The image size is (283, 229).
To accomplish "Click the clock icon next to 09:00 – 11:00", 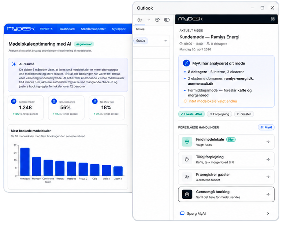I will click(x=181, y=44).
